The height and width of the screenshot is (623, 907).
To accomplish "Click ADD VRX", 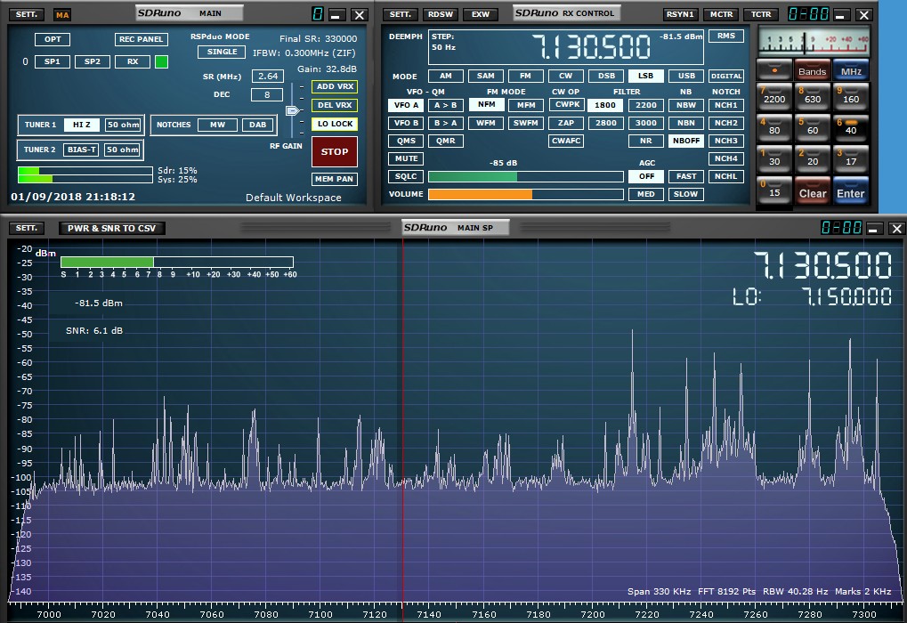I will [x=335, y=86].
